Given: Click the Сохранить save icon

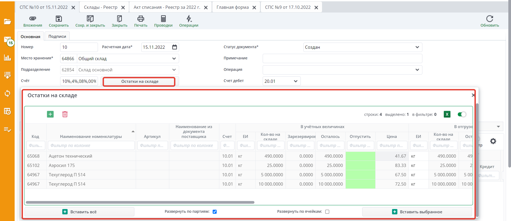Looking at the screenshot, I should pyautogui.click(x=59, y=19).
